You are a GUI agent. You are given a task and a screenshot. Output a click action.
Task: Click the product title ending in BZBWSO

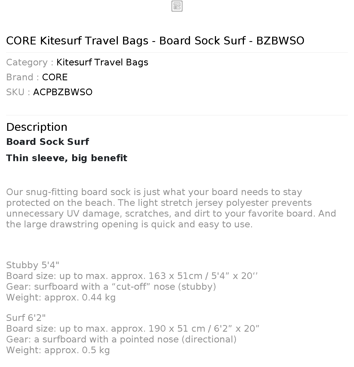155,41
